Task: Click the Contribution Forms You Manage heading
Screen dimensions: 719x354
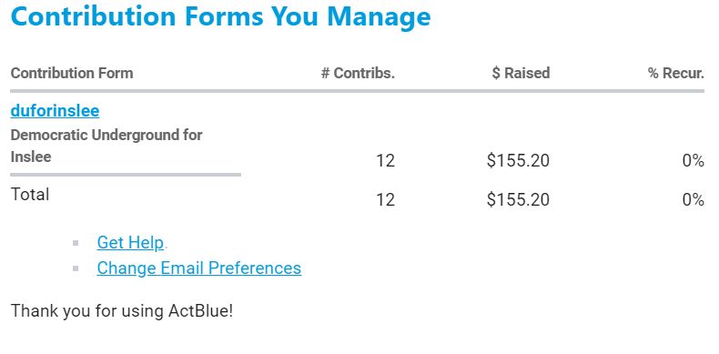Action: (220, 15)
